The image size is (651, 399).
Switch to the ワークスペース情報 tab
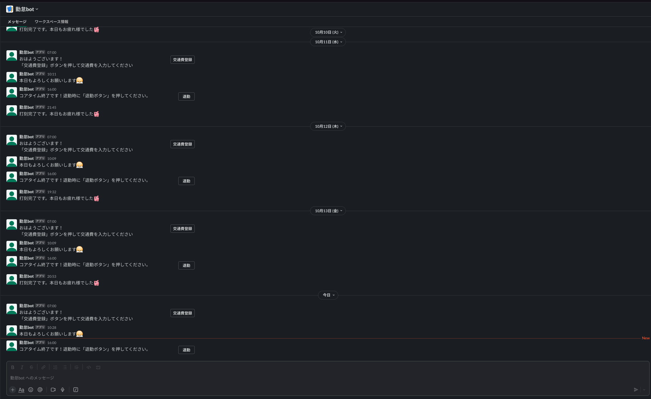click(51, 21)
